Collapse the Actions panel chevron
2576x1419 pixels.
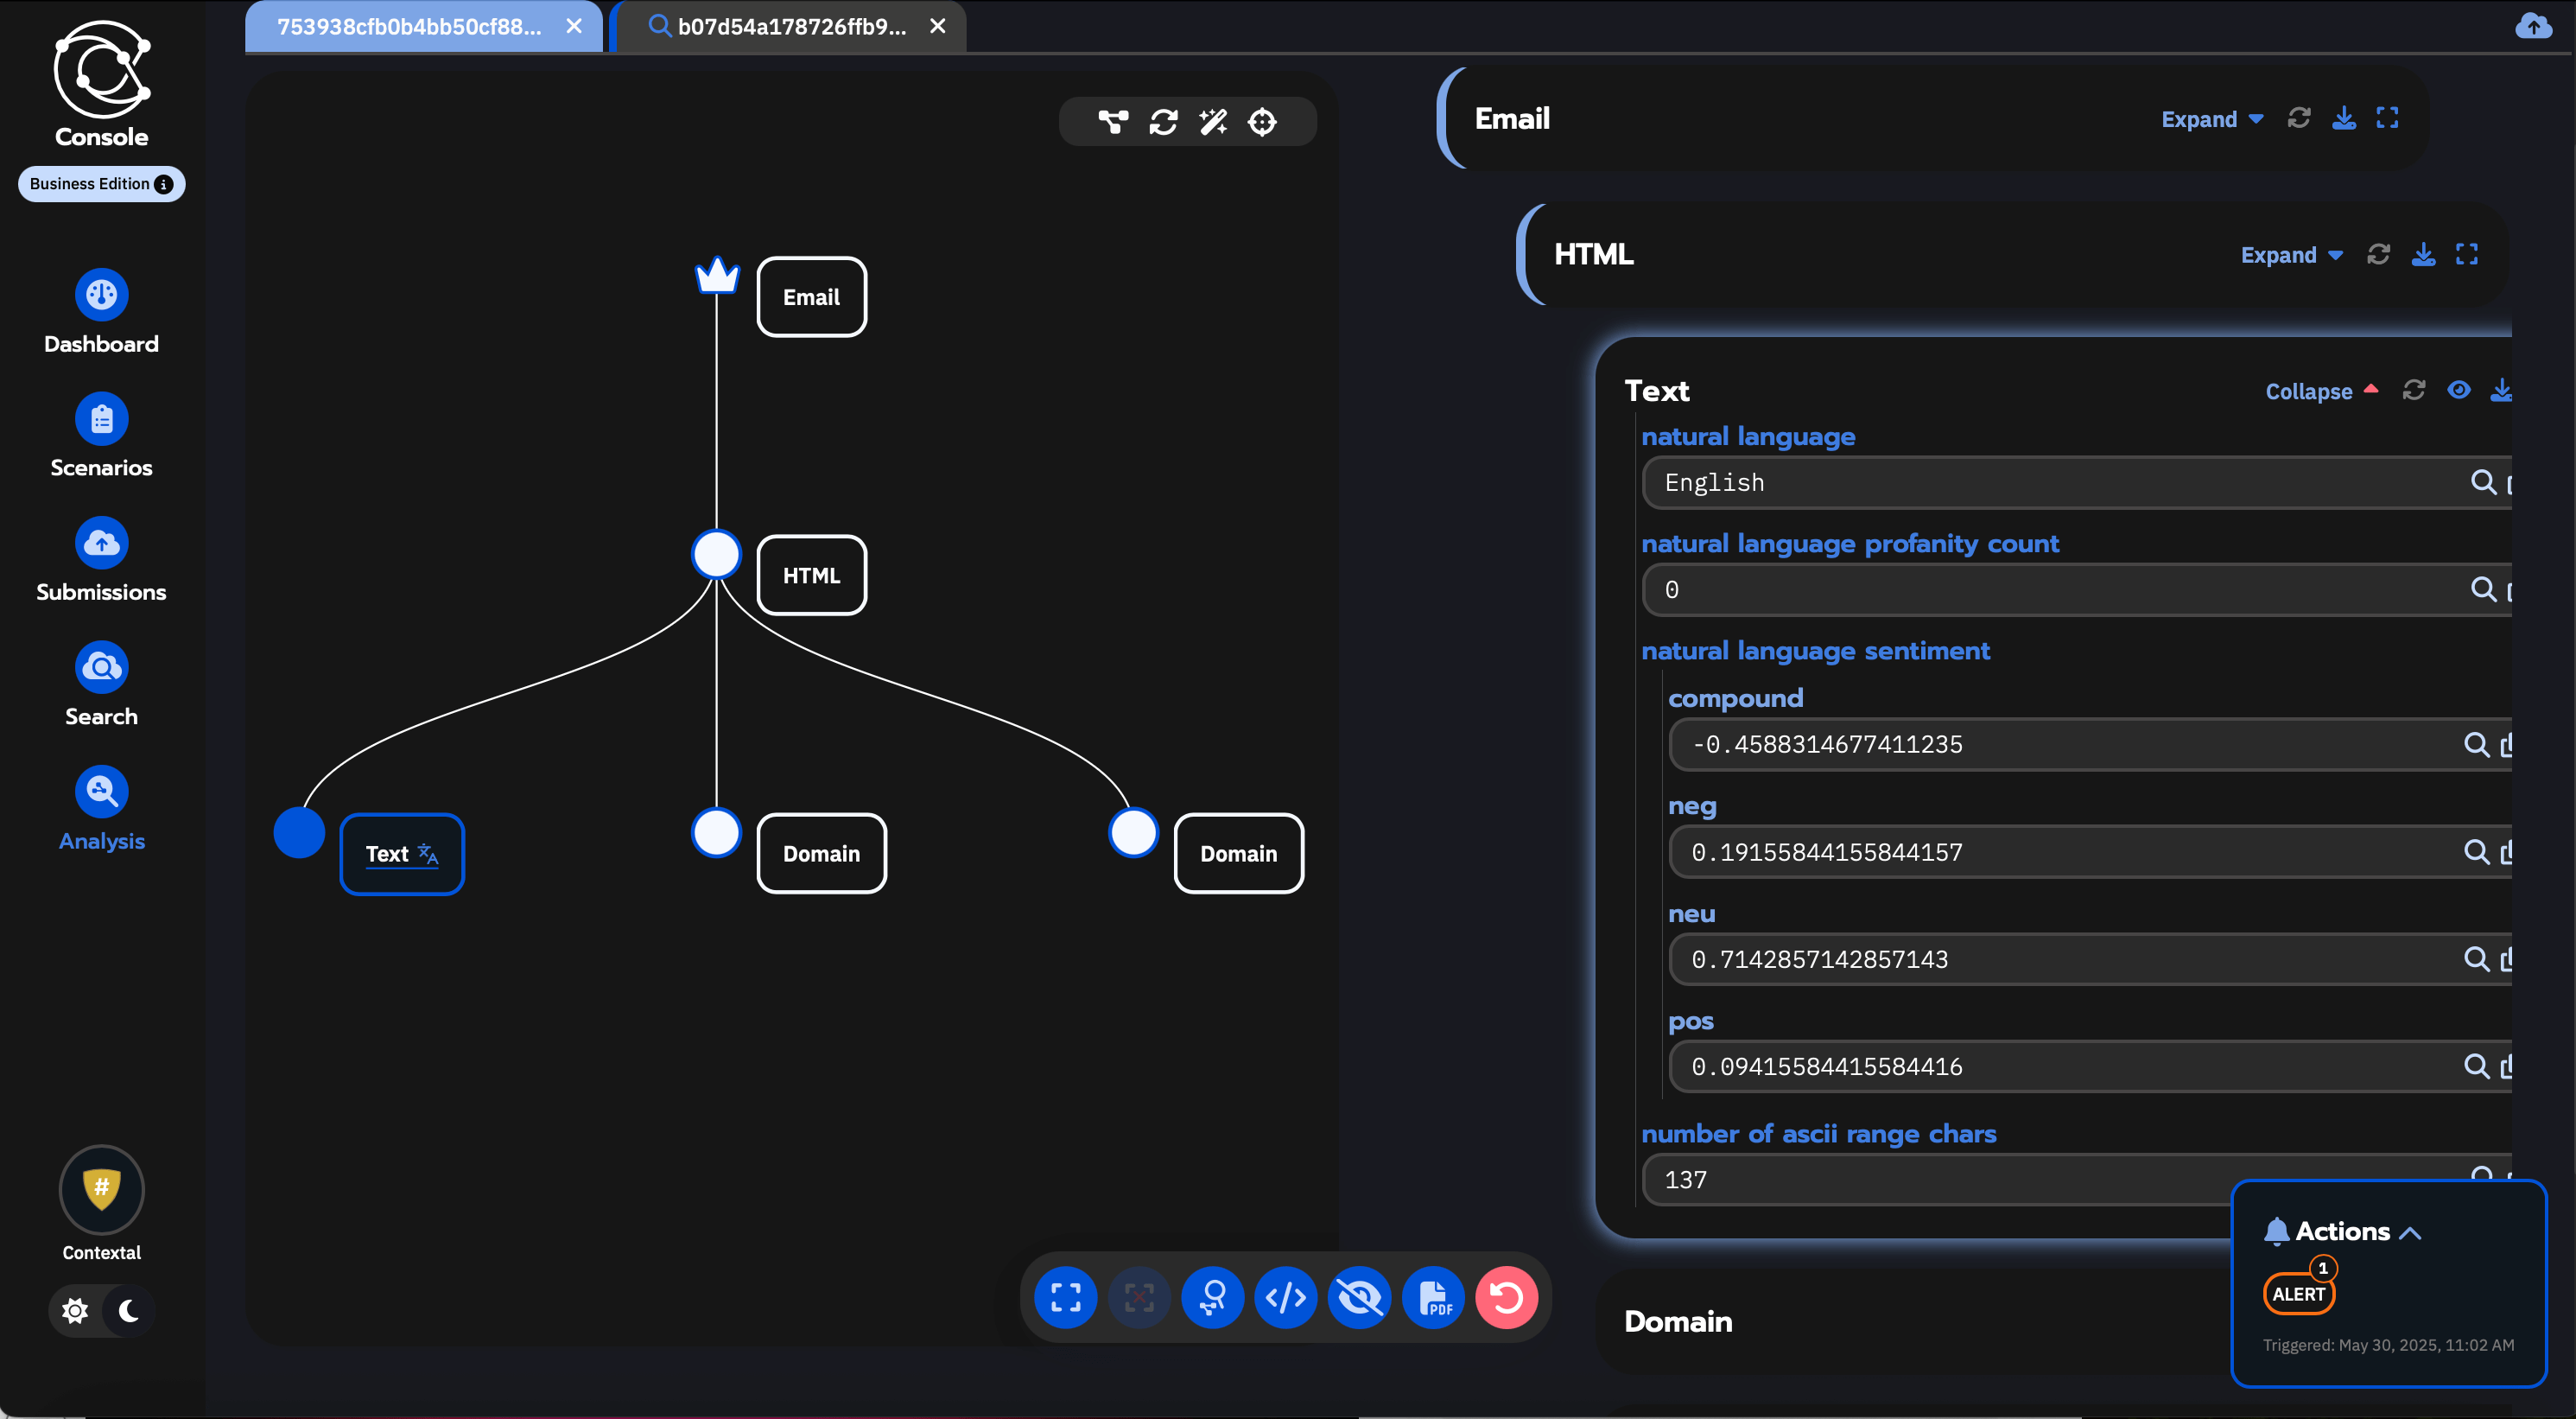[2411, 1231]
